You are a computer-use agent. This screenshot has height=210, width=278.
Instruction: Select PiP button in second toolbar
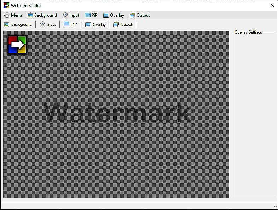(x=70, y=24)
